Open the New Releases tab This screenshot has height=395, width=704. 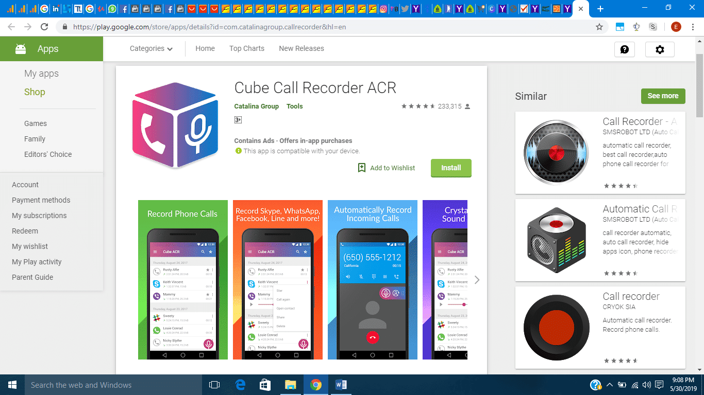tap(301, 48)
